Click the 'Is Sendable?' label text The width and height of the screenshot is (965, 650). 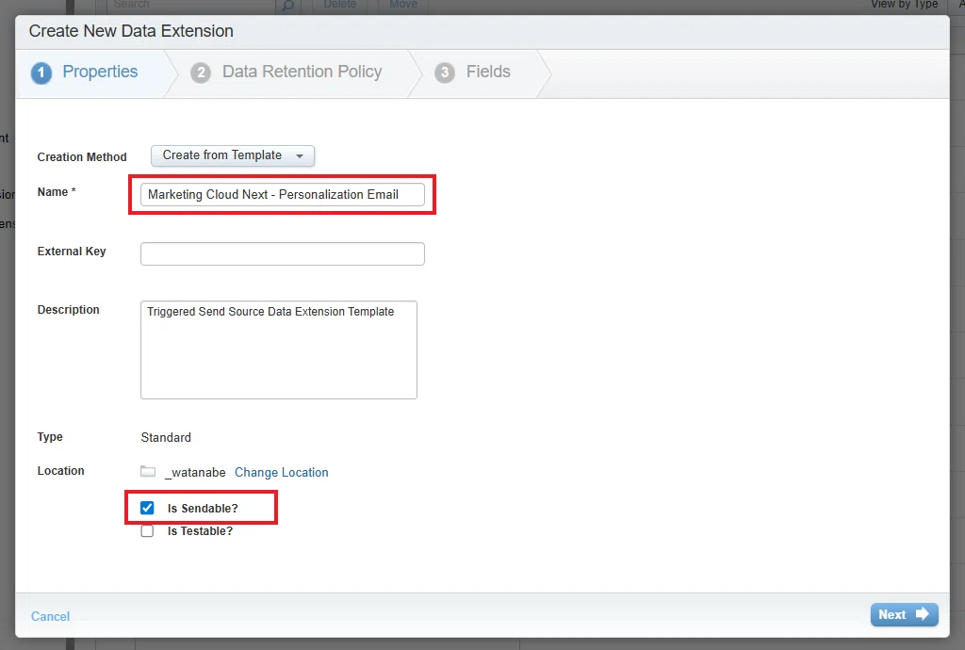click(203, 509)
